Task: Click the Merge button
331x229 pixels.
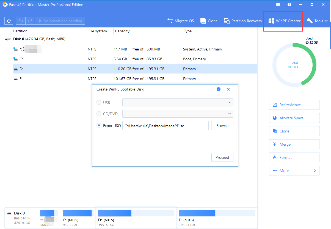Action: 294,144
